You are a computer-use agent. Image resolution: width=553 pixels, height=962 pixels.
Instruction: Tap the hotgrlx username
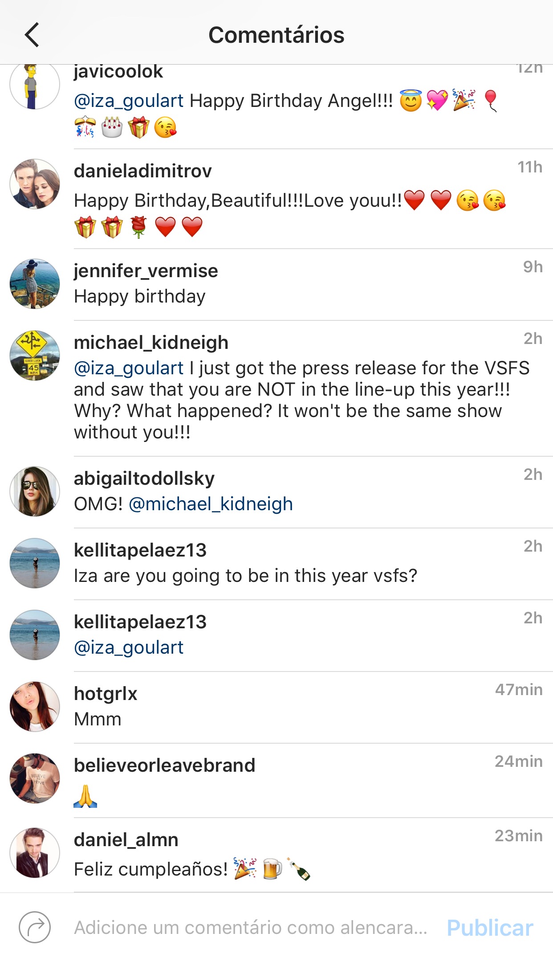click(106, 694)
